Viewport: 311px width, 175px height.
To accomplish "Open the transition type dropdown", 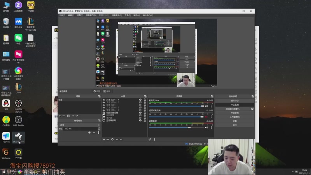I will point(79,125).
